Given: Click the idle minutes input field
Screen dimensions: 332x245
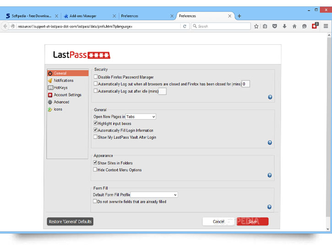Looking at the screenshot, I should (x=163, y=91).
